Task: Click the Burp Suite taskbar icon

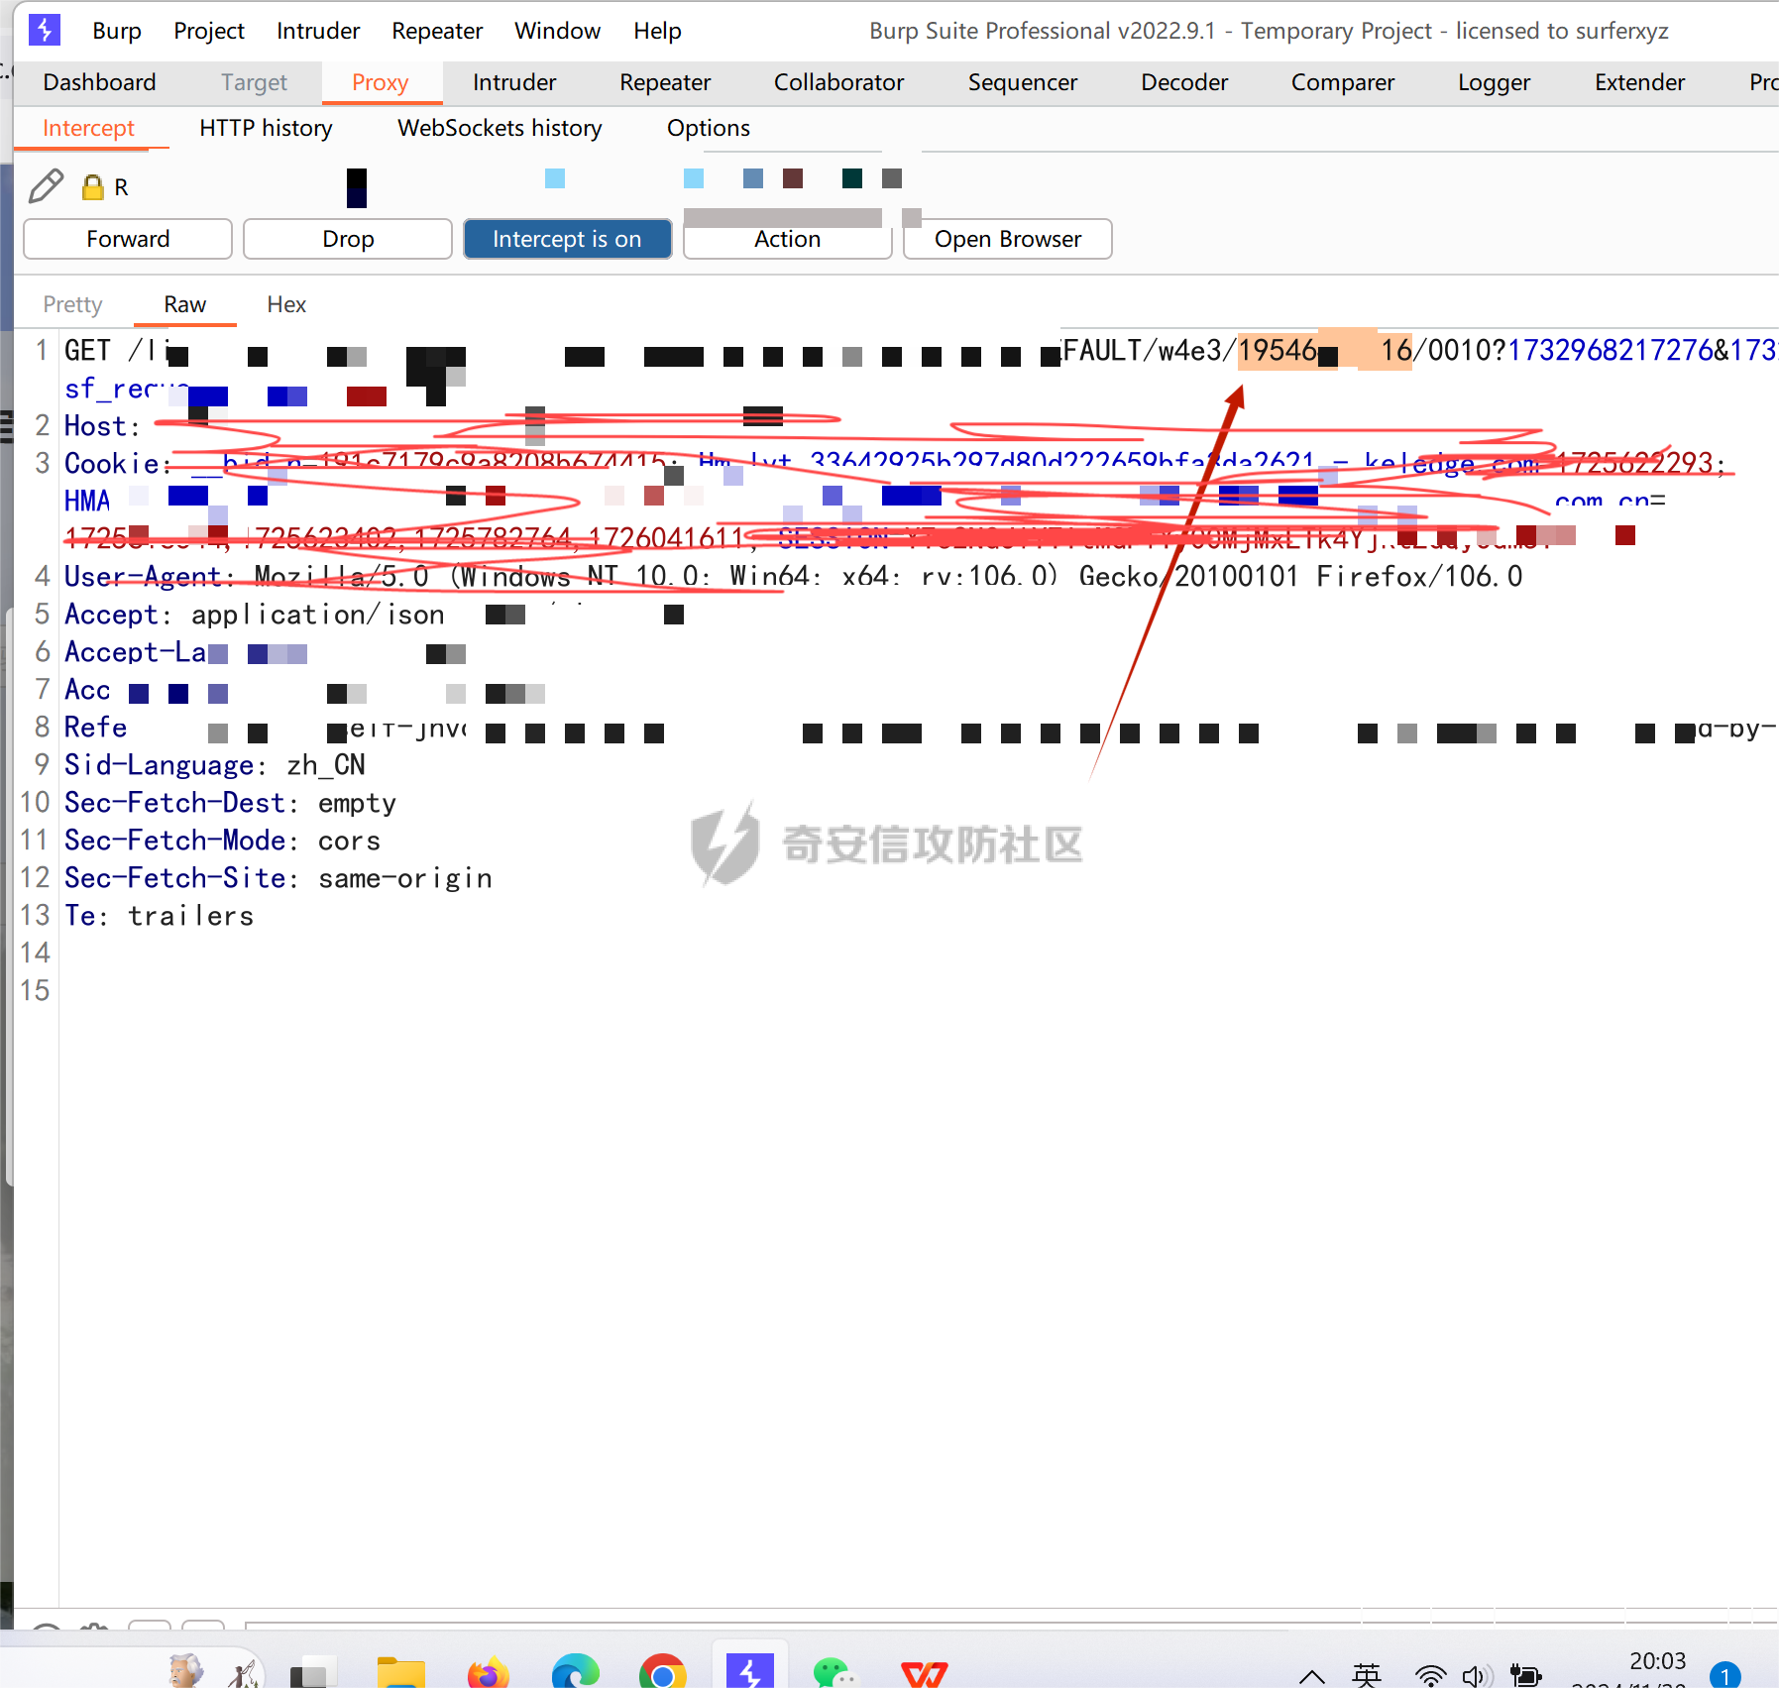Action: click(x=749, y=1671)
